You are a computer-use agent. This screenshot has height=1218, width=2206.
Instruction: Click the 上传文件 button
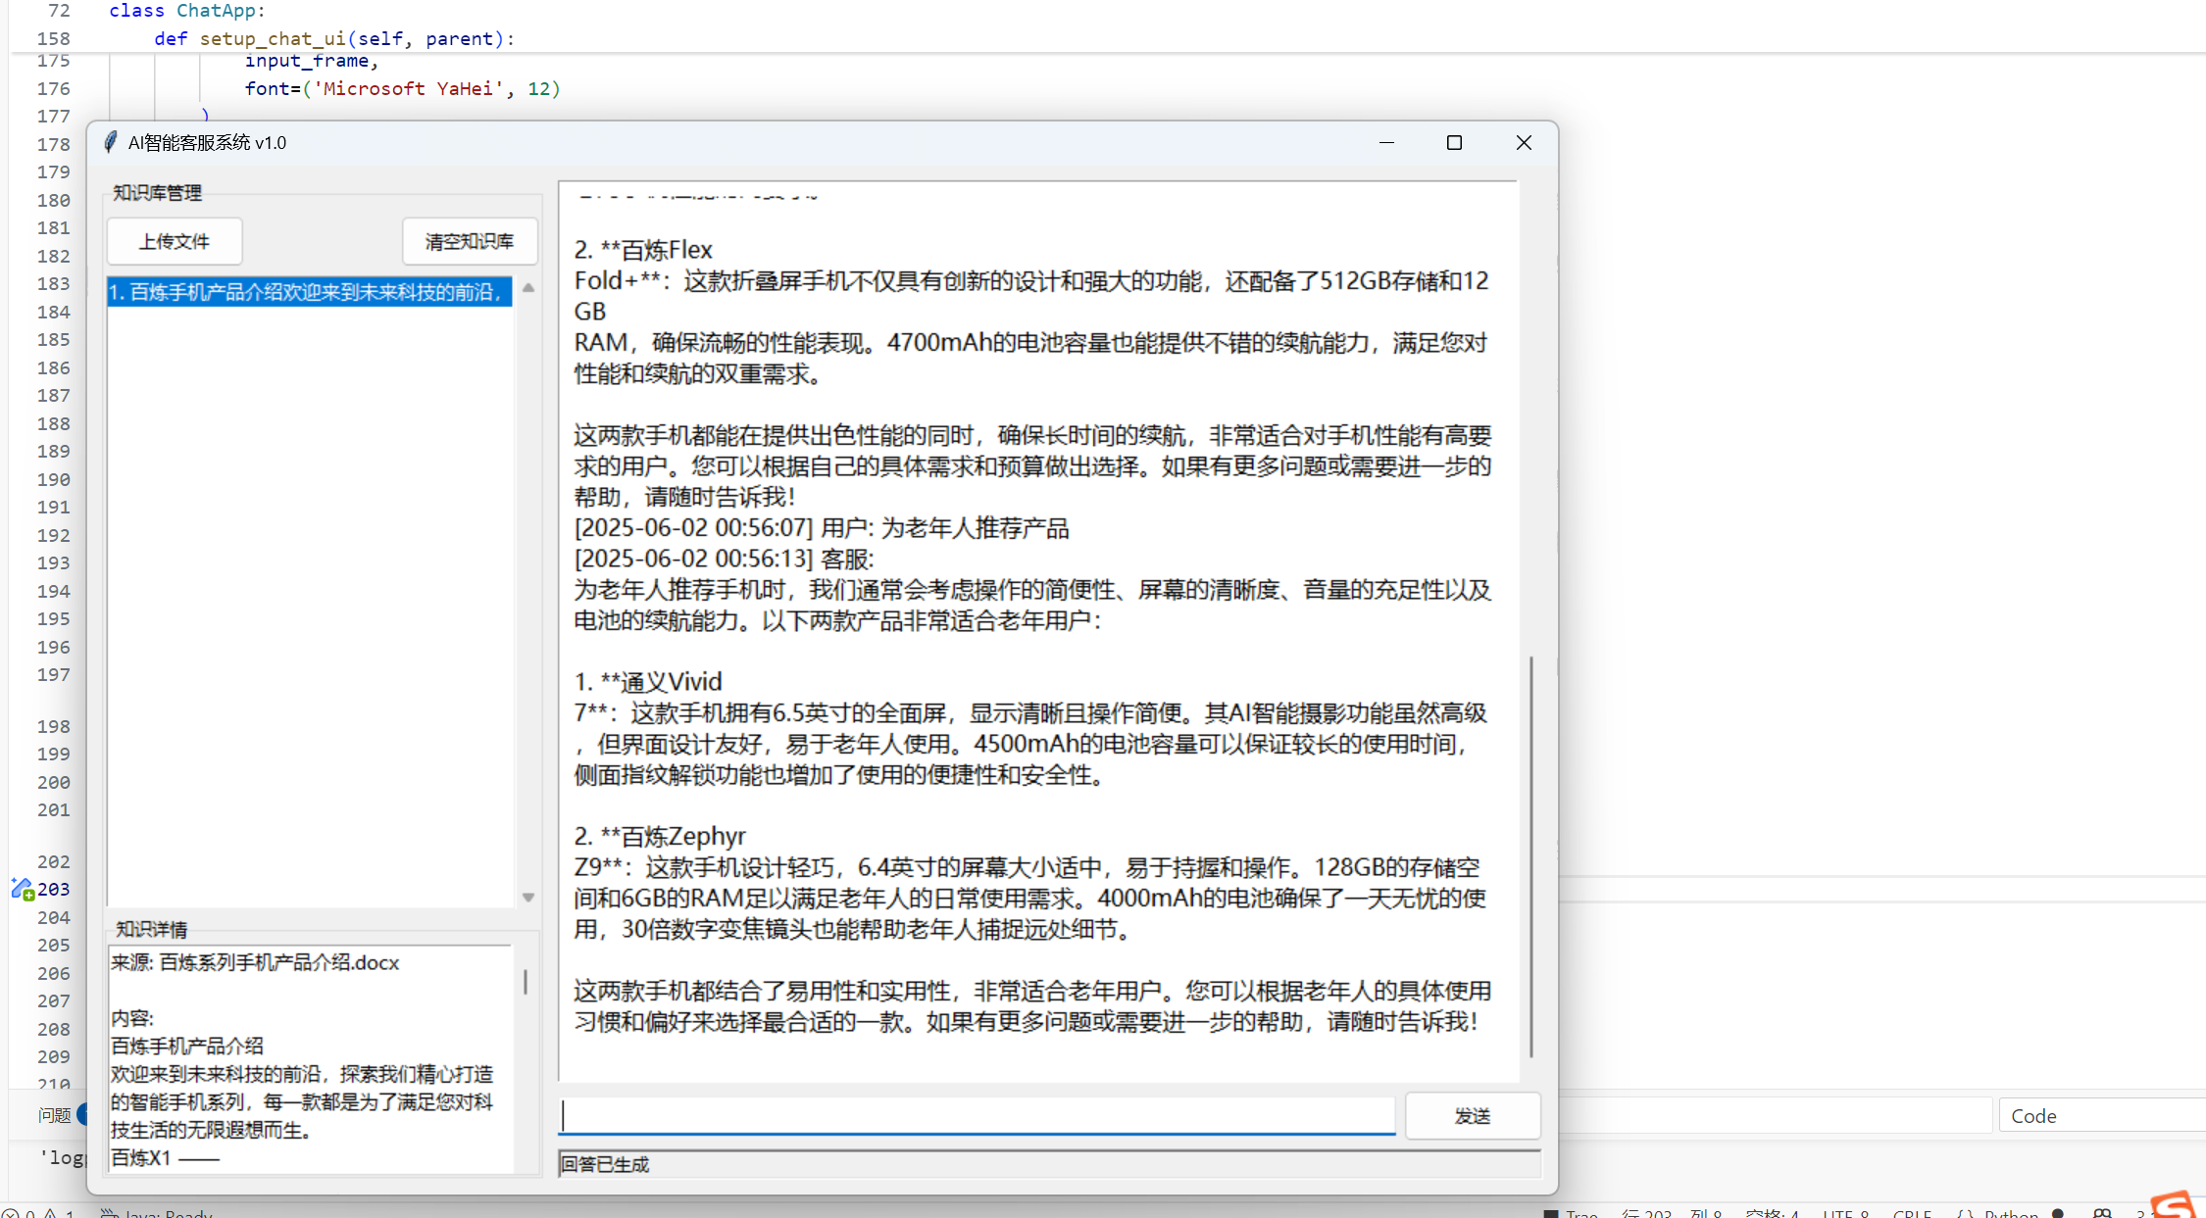pos(175,241)
